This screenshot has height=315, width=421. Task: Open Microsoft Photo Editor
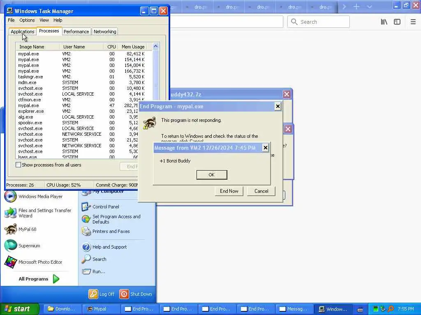point(34,262)
